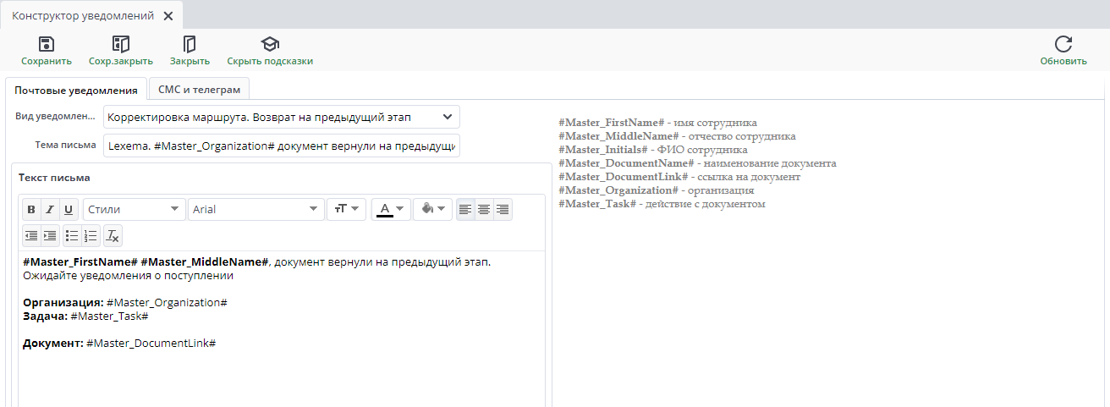Image resolution: width=1110 pixels, height=407 pixels.
Task: Click the Закрыть close document icon
Action: tap(190, 44)
